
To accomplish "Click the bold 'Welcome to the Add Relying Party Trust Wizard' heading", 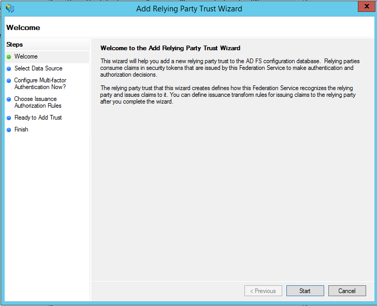I will [x=170, y=48].
